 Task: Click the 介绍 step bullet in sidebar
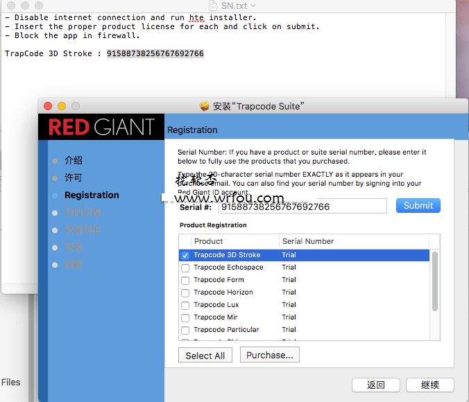(55, 161)
